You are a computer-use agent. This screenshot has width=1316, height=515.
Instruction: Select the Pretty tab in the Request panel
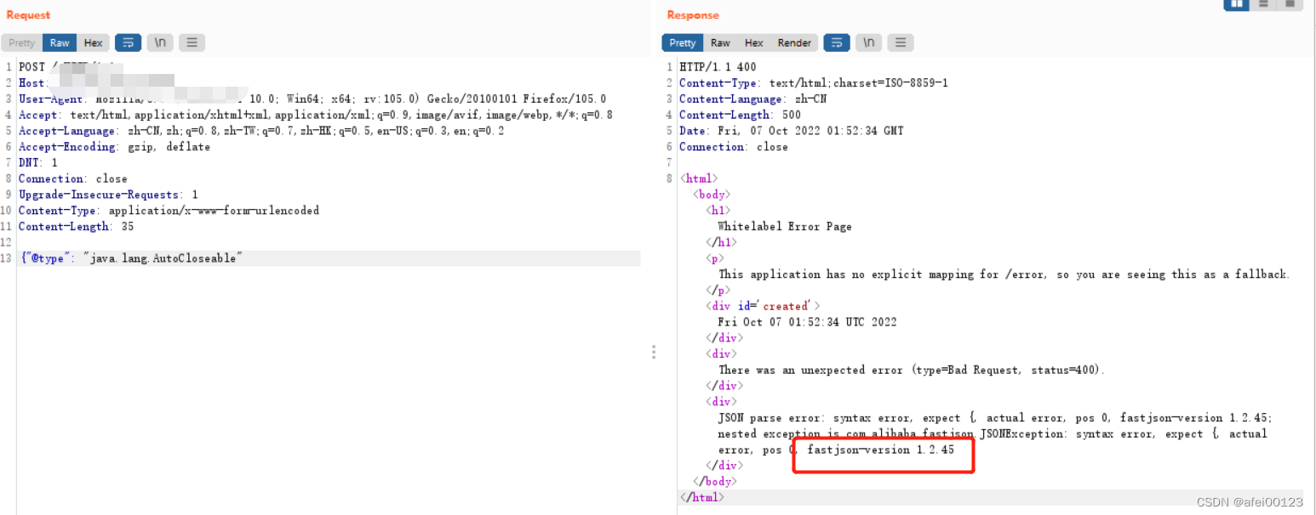coord(20,42)
